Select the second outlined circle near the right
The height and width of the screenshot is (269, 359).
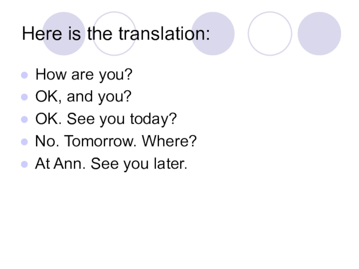coord(270,34)
